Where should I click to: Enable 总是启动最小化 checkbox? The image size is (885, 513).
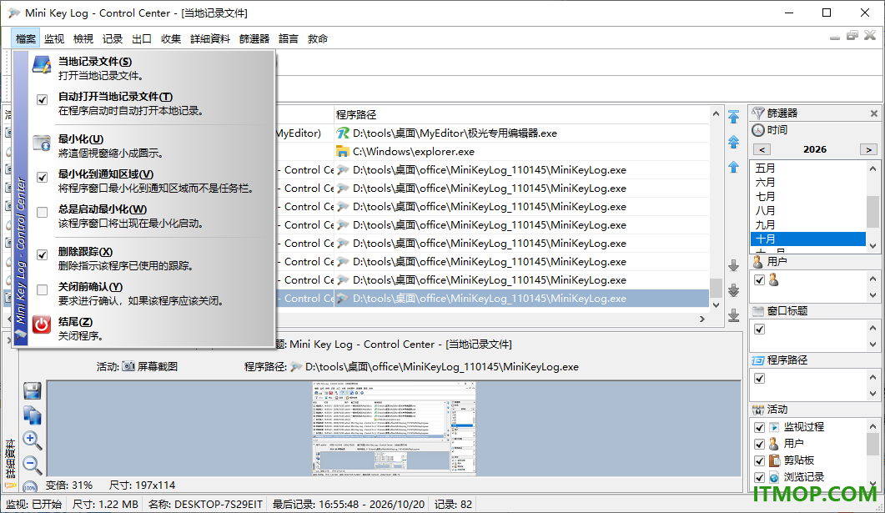(43, 212)
